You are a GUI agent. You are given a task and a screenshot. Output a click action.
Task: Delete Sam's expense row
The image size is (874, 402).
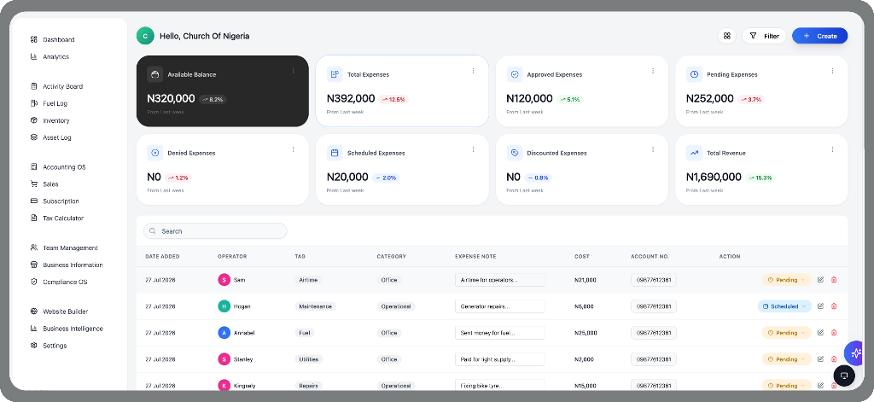834,280
